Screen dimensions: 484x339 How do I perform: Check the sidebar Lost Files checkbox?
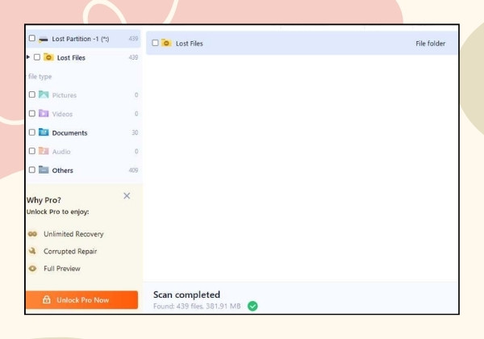point(37,57)
